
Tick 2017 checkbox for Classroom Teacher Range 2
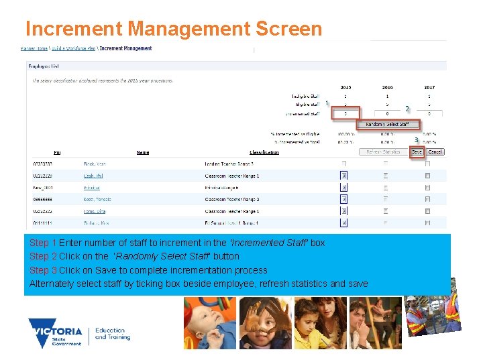click(427, 199)
